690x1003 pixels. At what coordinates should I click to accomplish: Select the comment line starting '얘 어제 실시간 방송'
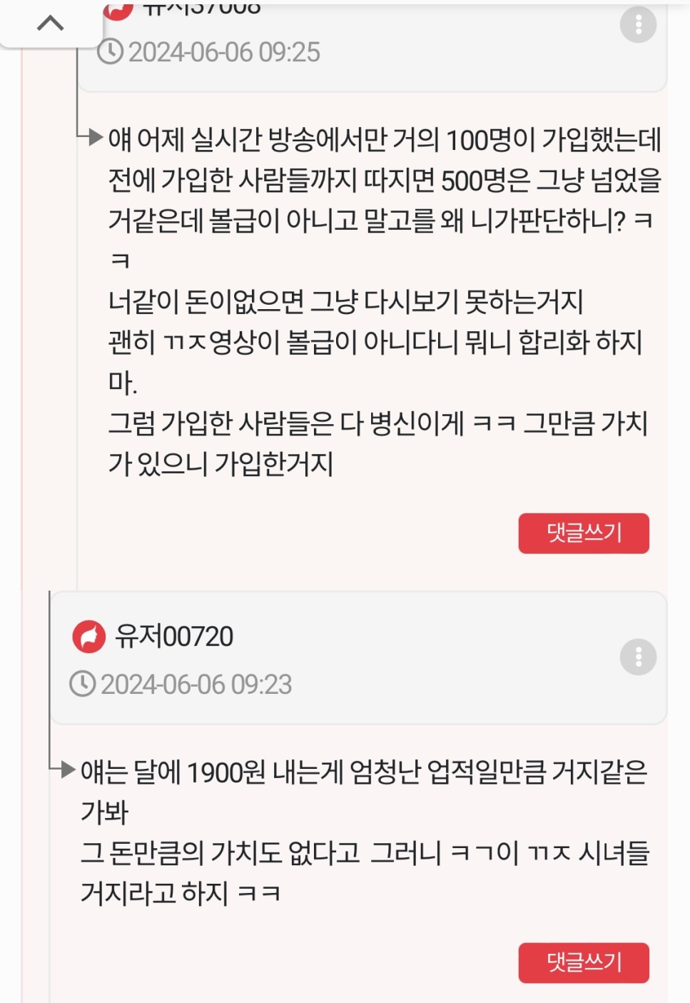(x=385, y=140)
